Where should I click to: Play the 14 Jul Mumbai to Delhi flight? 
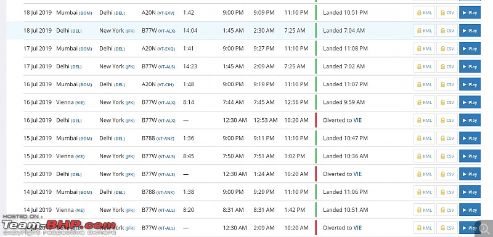pos(470,192)
